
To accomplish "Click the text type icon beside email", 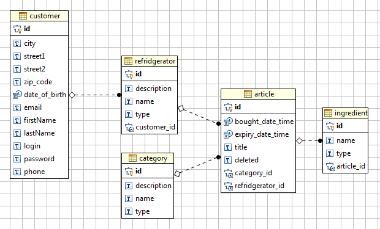I will [17, 107].
